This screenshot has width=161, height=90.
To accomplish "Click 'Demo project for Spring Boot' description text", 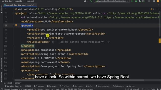I will coord(62,66).
